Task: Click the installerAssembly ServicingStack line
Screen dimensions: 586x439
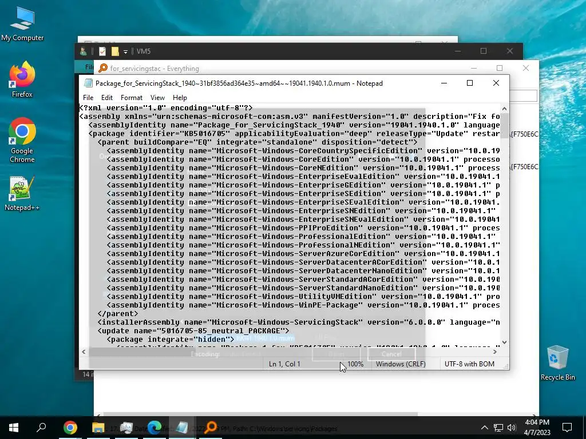Action: point(299,322)
